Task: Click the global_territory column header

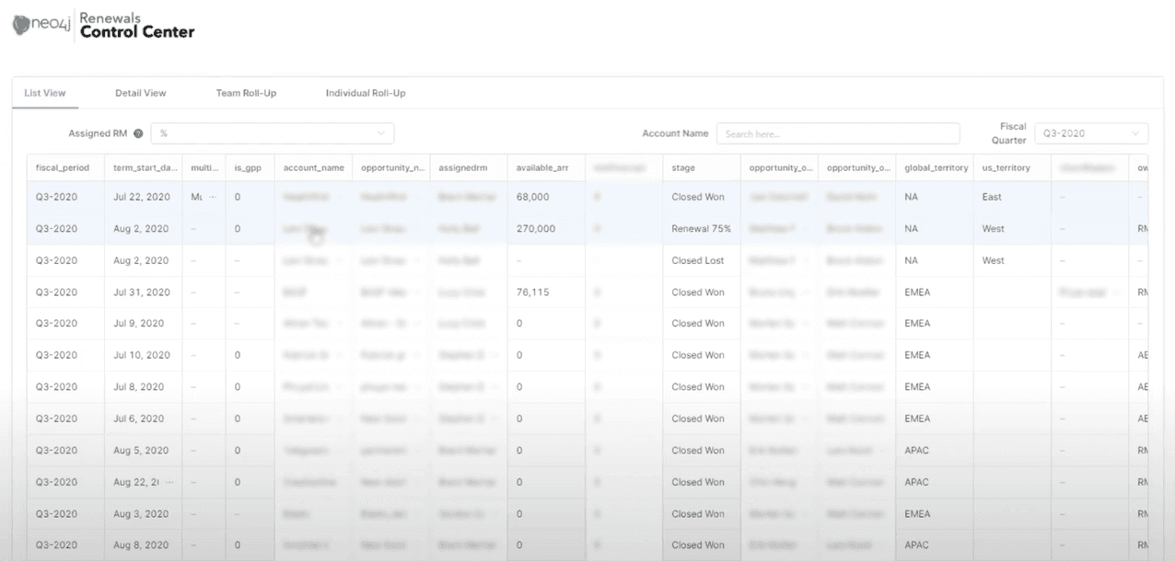Action: [x=934, y=168]
